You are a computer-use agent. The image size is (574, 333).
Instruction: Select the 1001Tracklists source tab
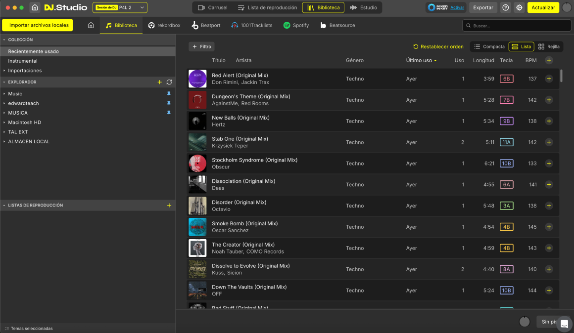252,25
